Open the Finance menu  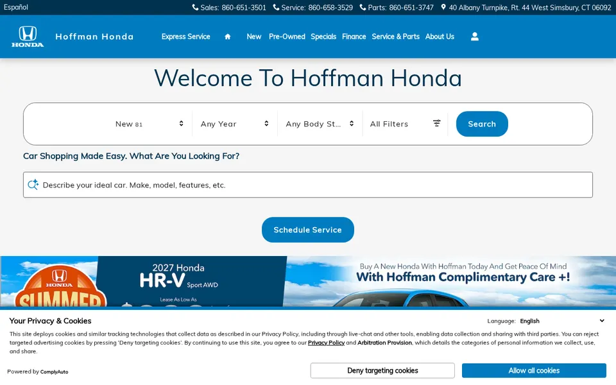(x=354, y=37)
